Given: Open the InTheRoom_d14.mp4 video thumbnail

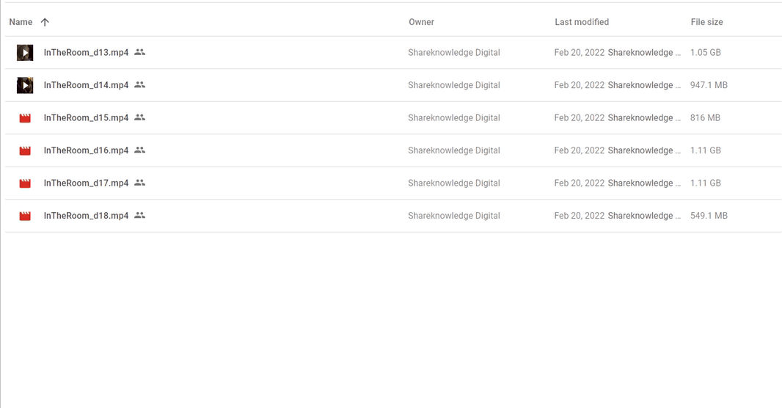Looking at the screenshot, I should [x=25, y=85].
